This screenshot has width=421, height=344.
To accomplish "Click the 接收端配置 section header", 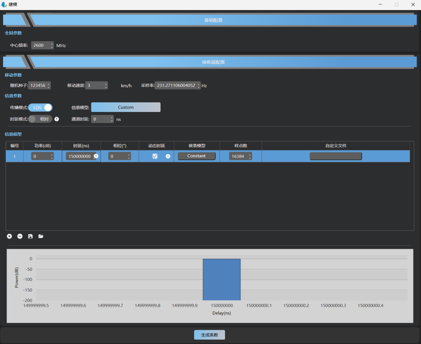I will (214, 62).
